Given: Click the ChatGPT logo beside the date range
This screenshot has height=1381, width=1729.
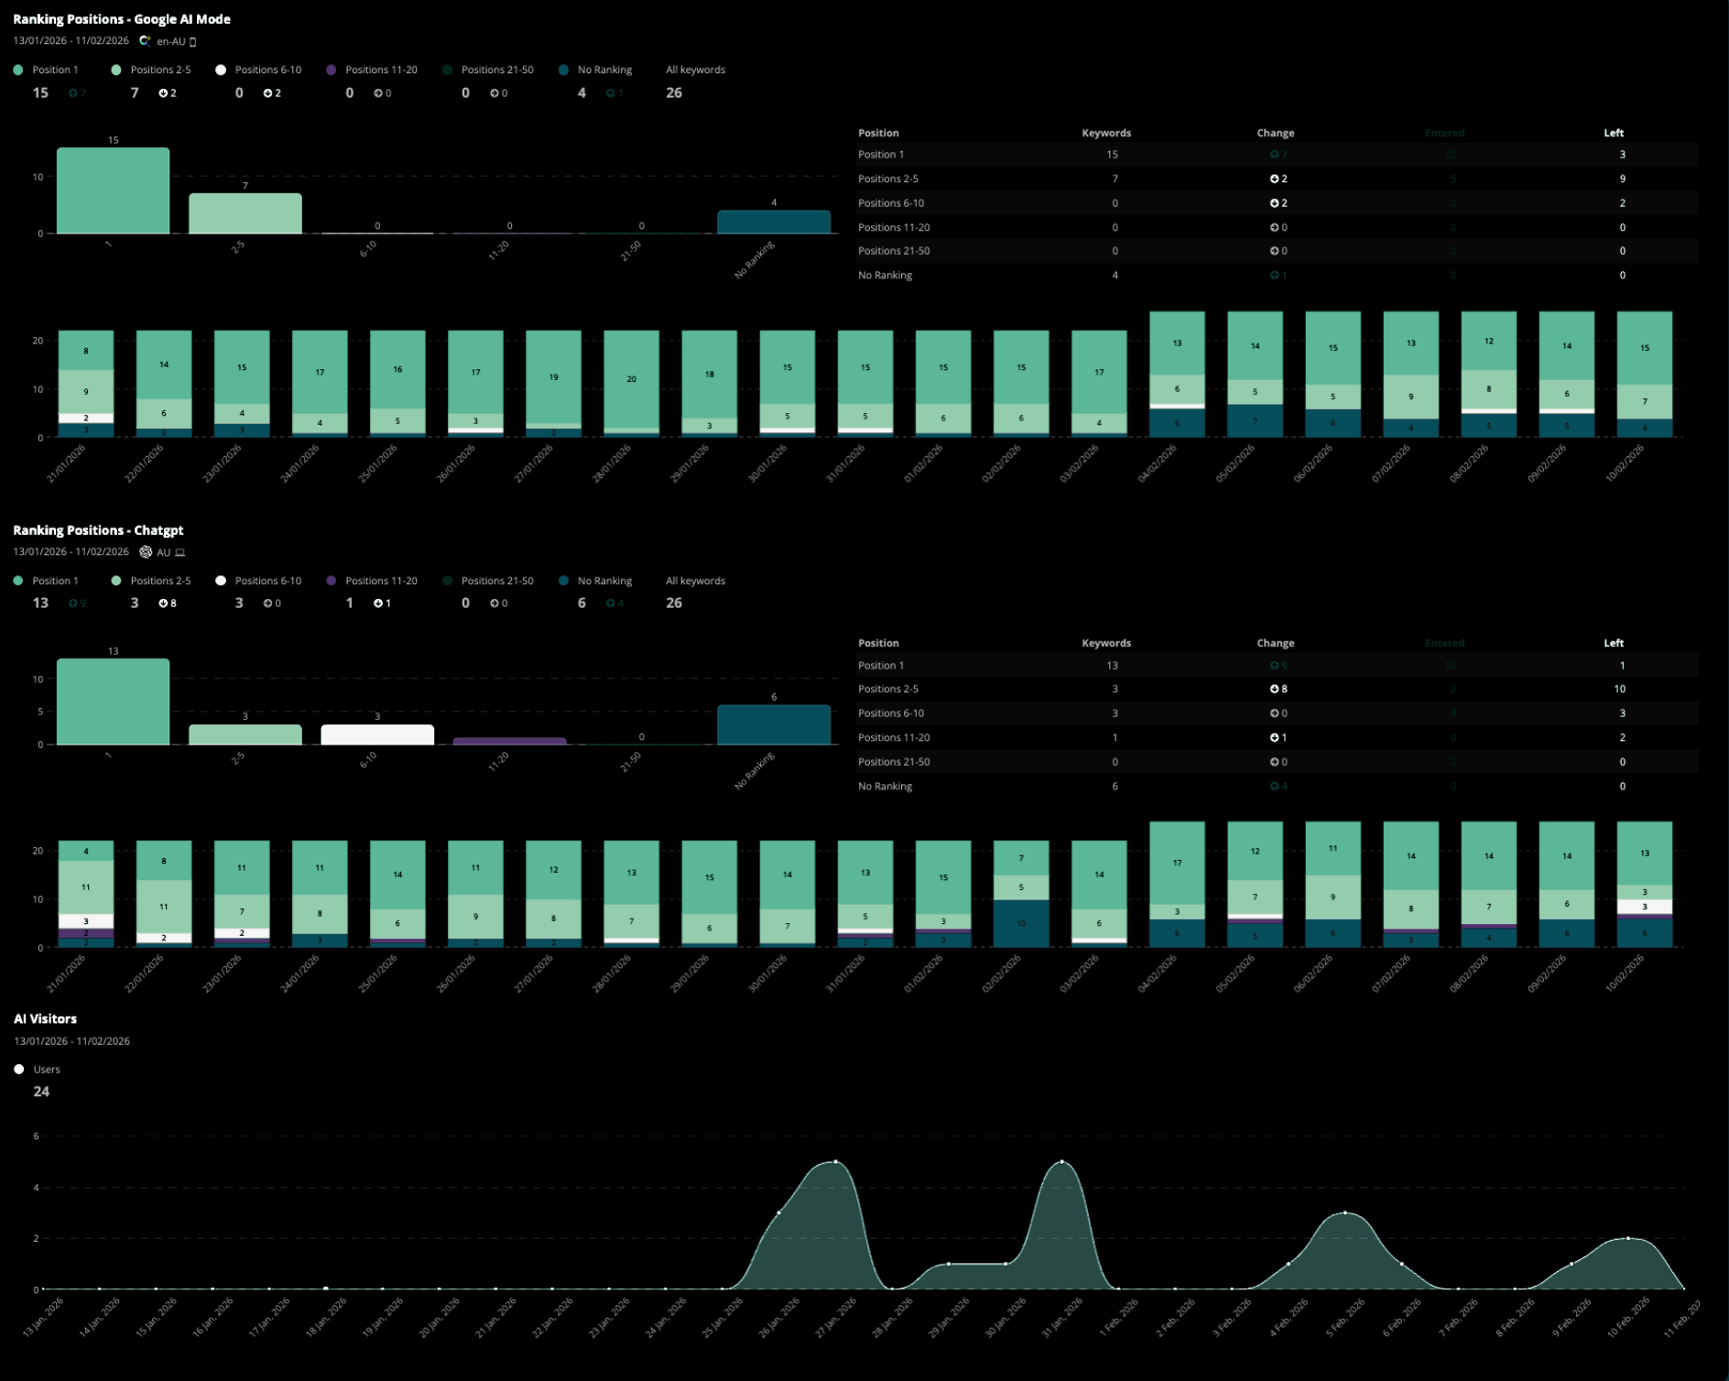Looking at the screenshot, I should coord(146,551).
